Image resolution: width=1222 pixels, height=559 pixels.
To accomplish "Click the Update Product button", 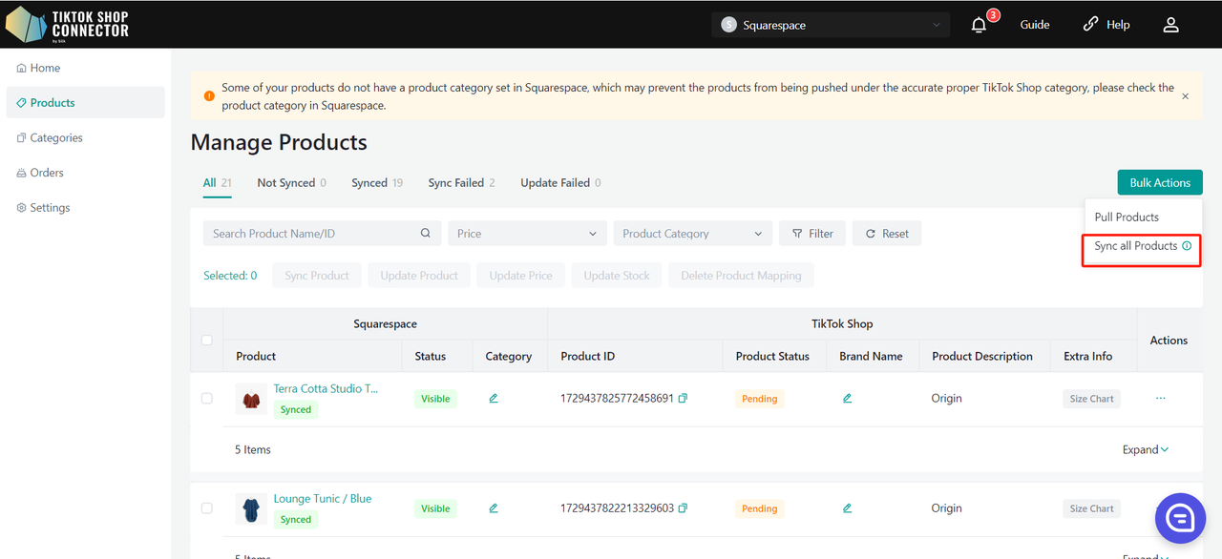I will (419, 276).
